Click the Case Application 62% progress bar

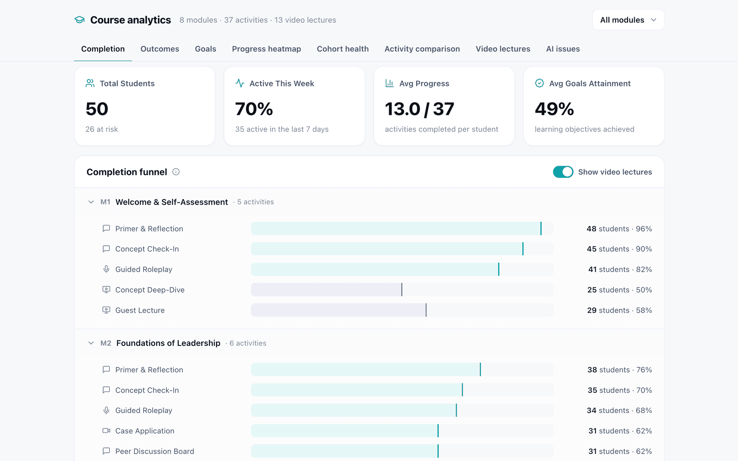point(402,431)
